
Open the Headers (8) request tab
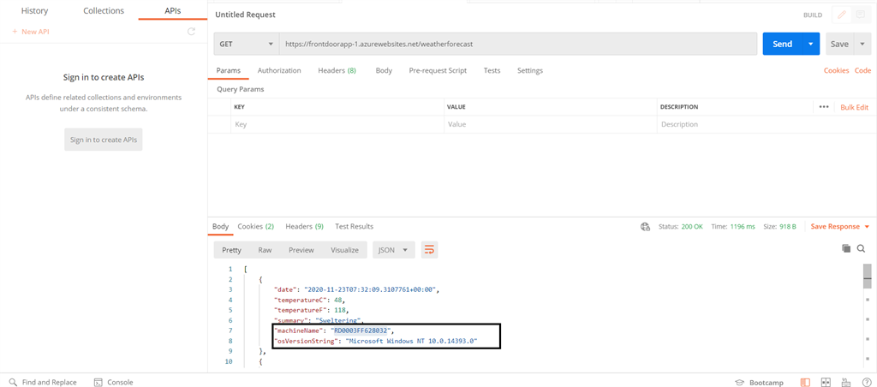coord(337,70)
